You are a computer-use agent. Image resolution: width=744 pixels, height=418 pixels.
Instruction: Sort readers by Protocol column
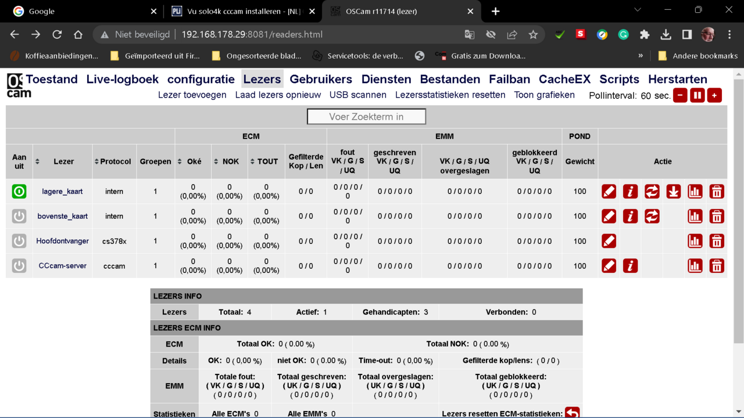(x=97, y=161)
